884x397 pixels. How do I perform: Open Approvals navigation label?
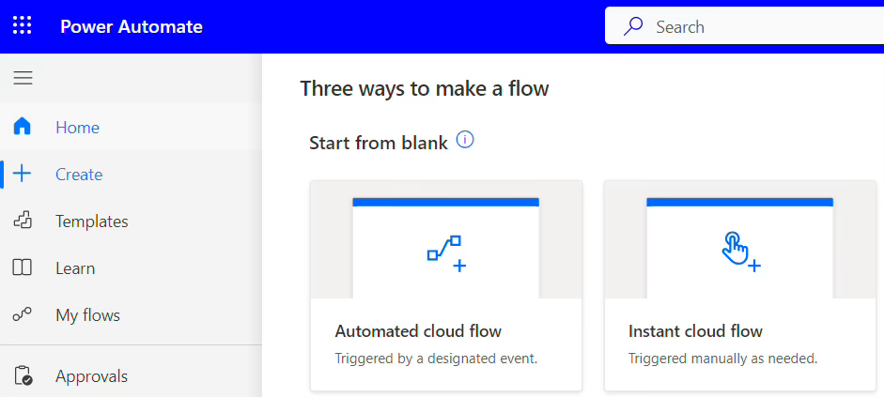pos(91,376)
